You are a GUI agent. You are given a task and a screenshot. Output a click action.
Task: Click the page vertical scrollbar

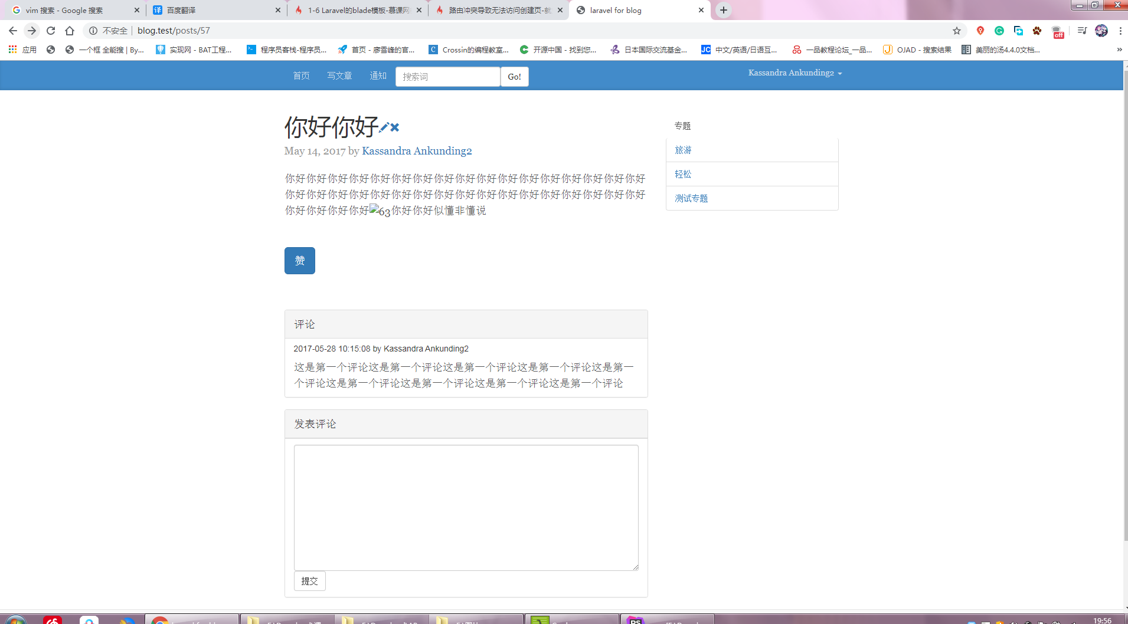coord(1125,307)
